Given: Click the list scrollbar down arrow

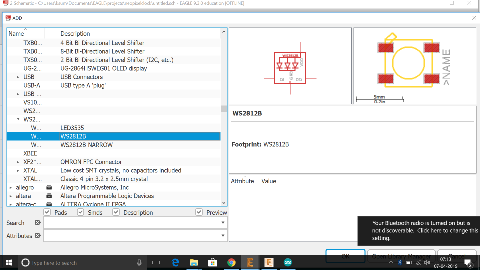Looking at the screenshot, I should 224,203.
